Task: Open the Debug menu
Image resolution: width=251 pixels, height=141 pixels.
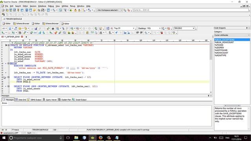Action: point(51,6)
